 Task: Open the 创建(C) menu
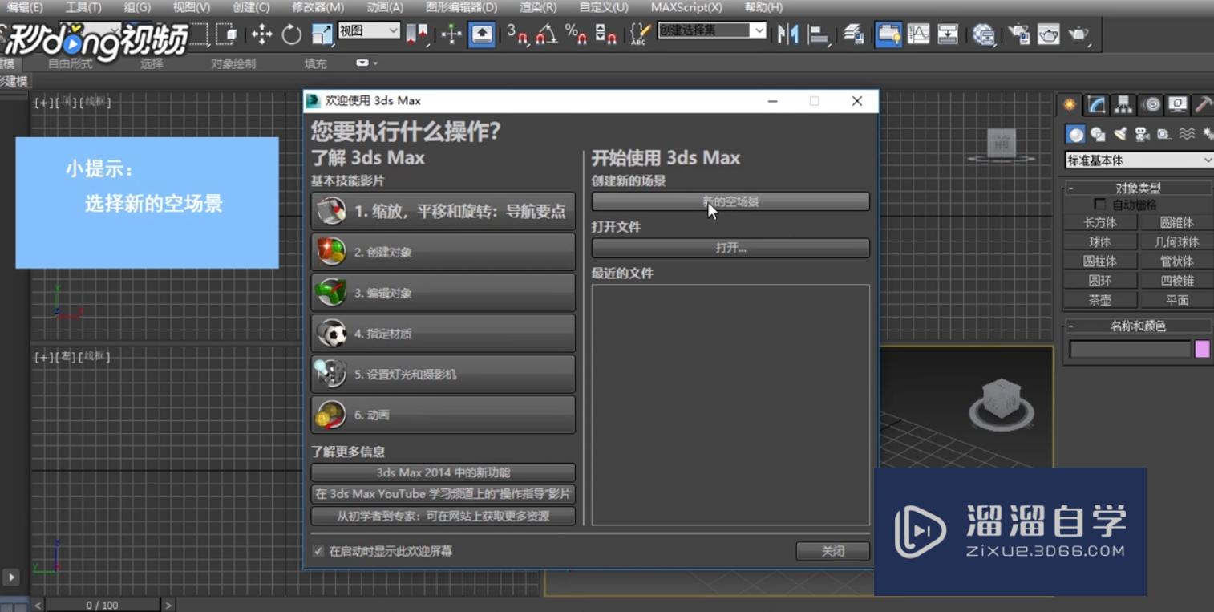coord(250,7)
